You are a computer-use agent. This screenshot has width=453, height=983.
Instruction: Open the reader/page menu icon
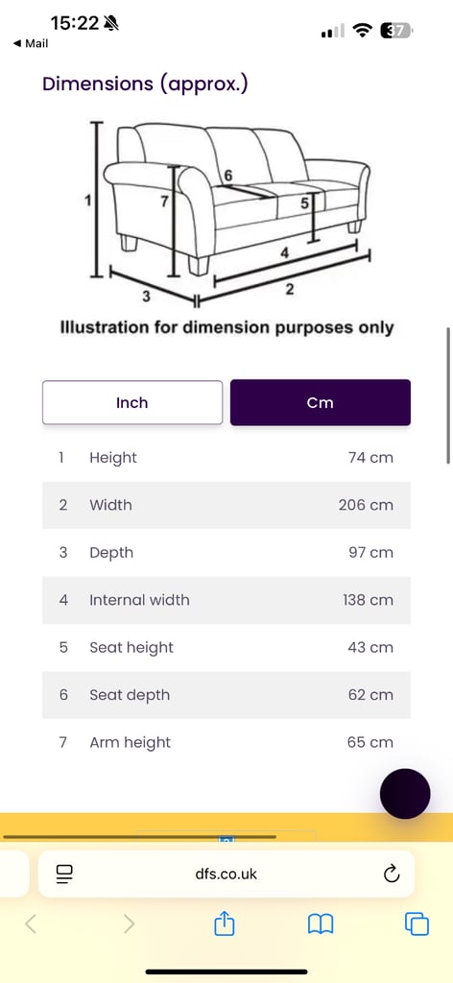click(x=64, y=874)
